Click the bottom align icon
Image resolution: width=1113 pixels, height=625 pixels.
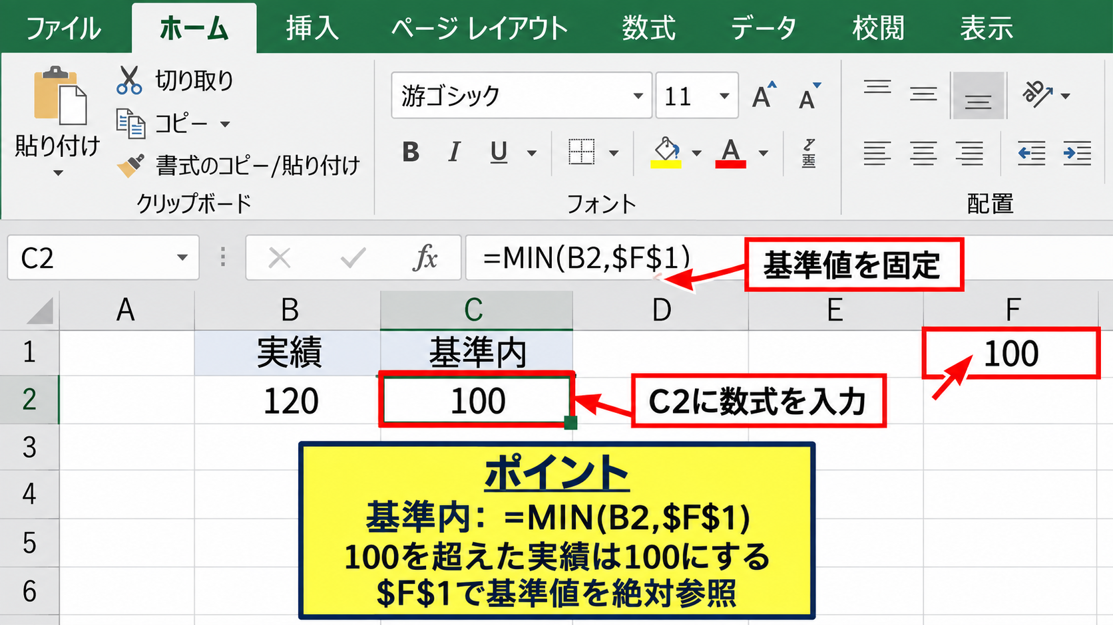[978, 95]
